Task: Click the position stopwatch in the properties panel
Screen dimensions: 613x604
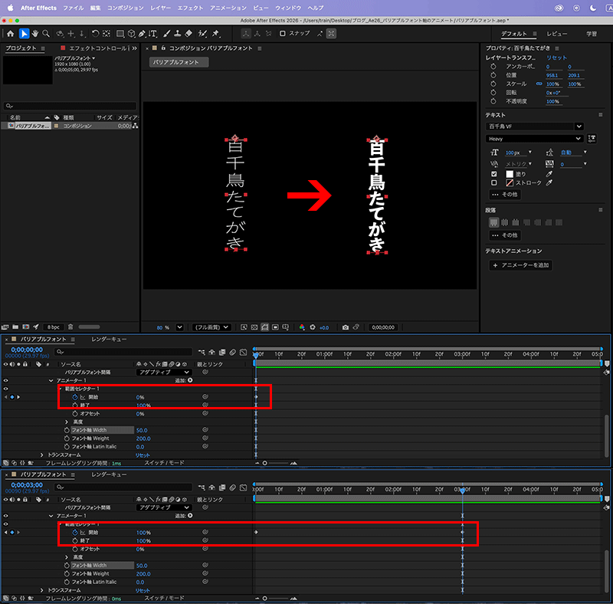Action: coord(493,74)
